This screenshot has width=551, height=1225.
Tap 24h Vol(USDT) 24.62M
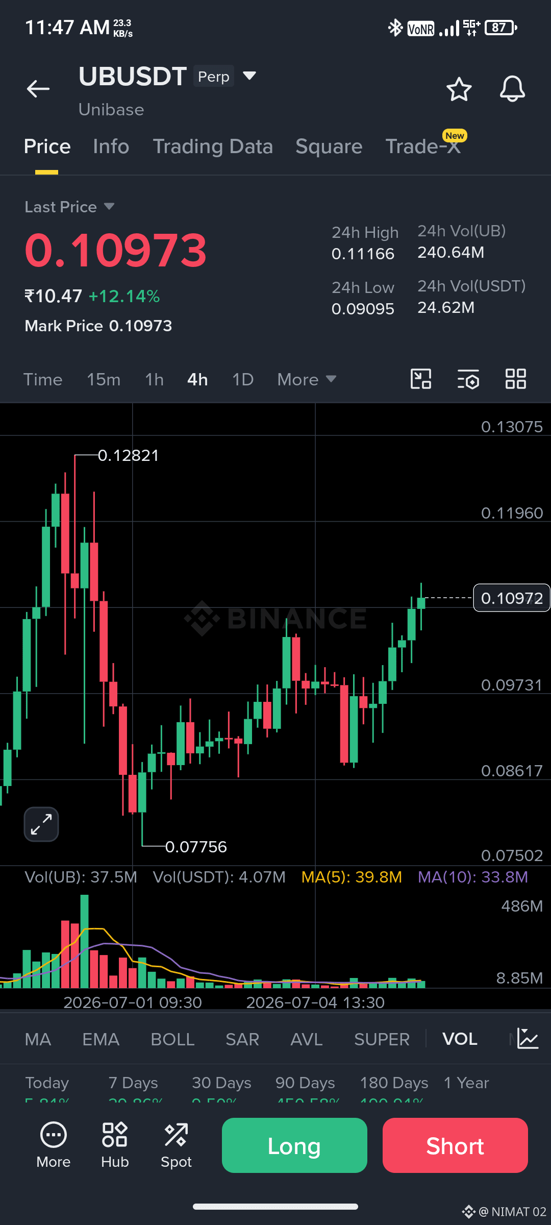pyautogui.click(x=446, y=307)
